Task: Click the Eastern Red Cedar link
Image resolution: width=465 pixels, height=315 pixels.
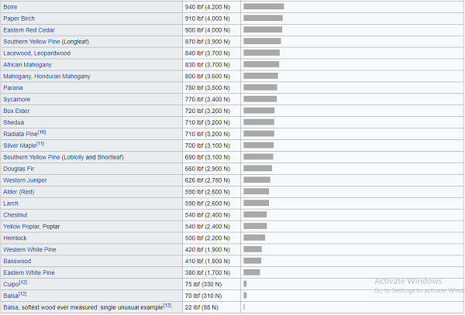Action: coord(29,30)
